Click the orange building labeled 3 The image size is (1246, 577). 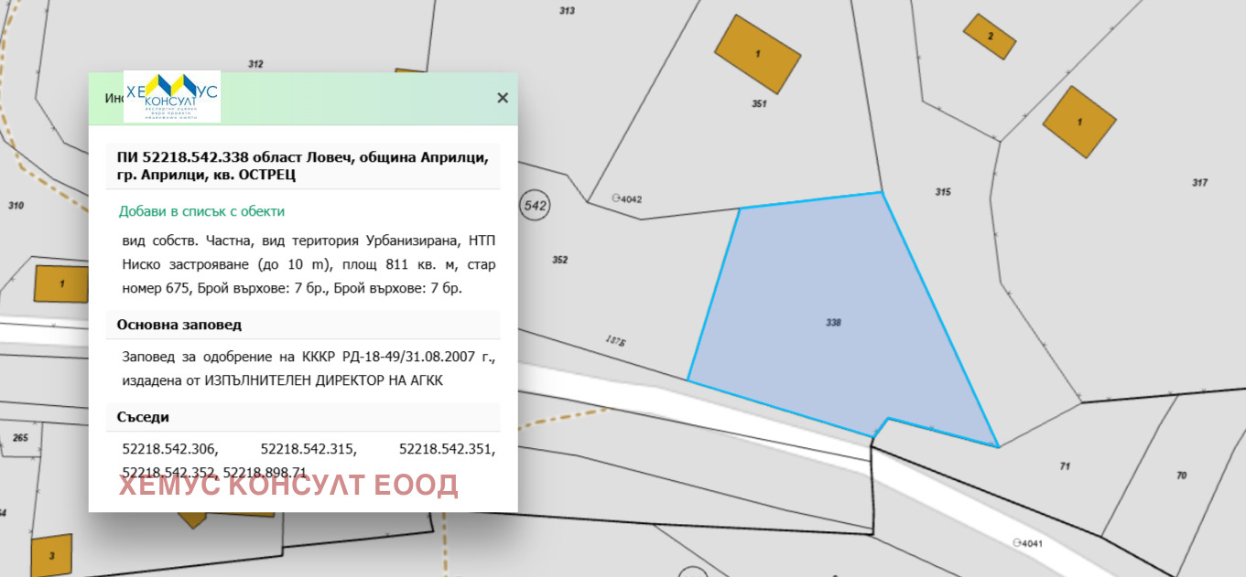click(x=51, y=556)
